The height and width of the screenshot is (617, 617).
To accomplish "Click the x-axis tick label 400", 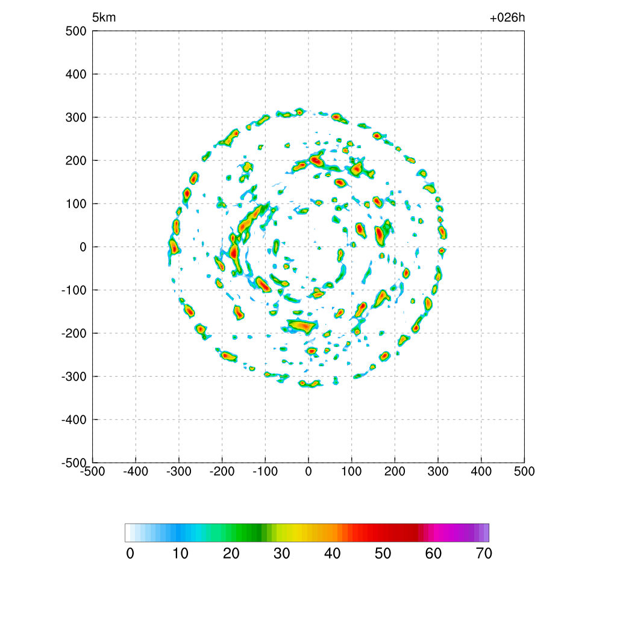I will tap(481, 471).
